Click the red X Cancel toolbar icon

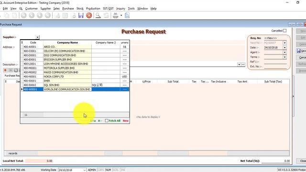(x=89, y=15)
